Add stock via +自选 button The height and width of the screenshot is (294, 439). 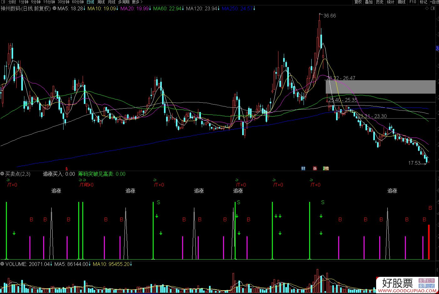tap(434, 2)
